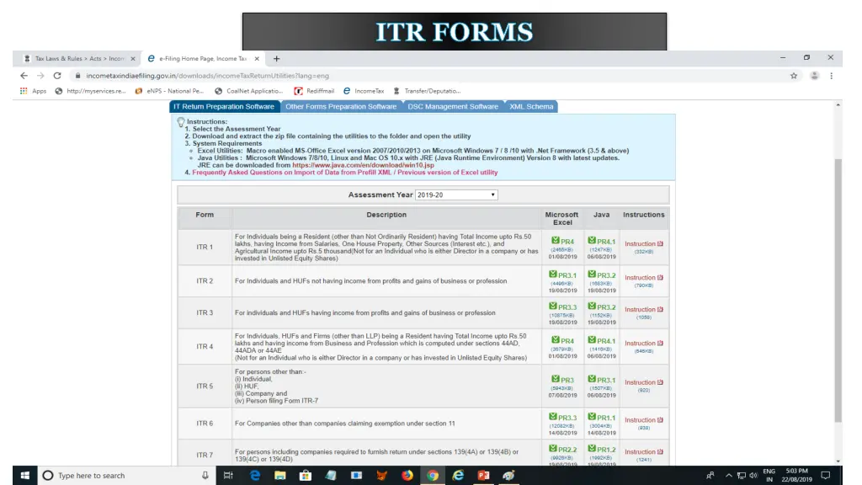
Task: Go forward to the next page
Action: (40, 76)
